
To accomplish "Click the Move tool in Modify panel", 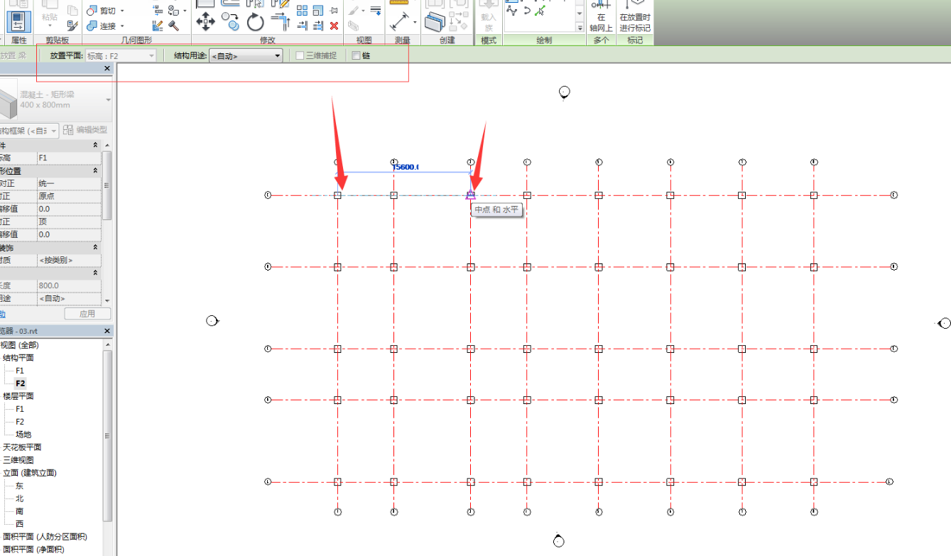I will pos(205,22).
